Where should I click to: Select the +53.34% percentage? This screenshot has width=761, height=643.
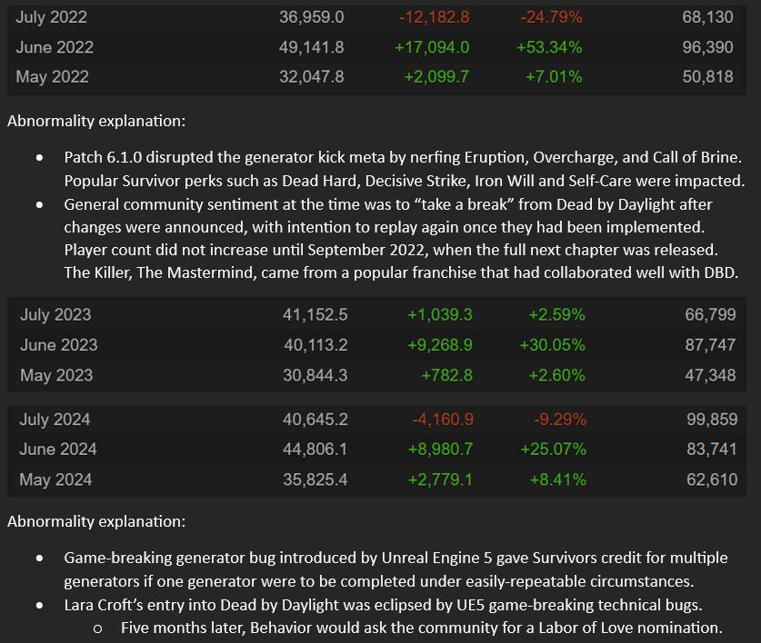point(549,47)
